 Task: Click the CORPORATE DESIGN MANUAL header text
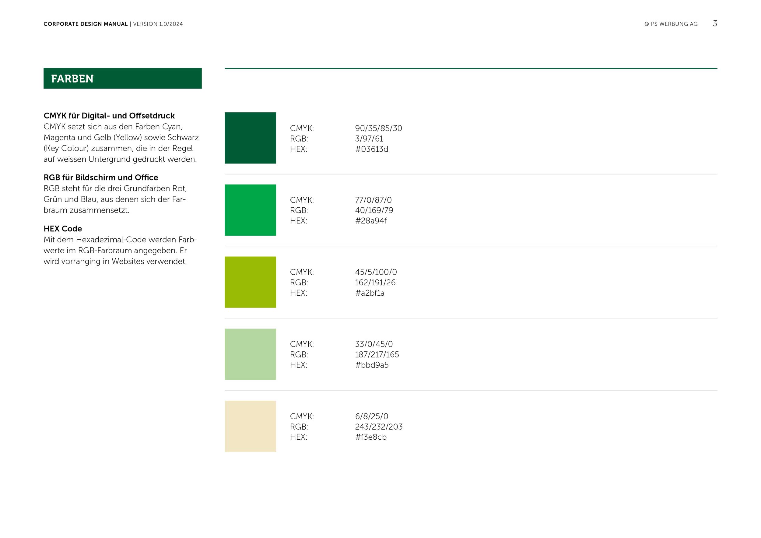coord(86,24)
